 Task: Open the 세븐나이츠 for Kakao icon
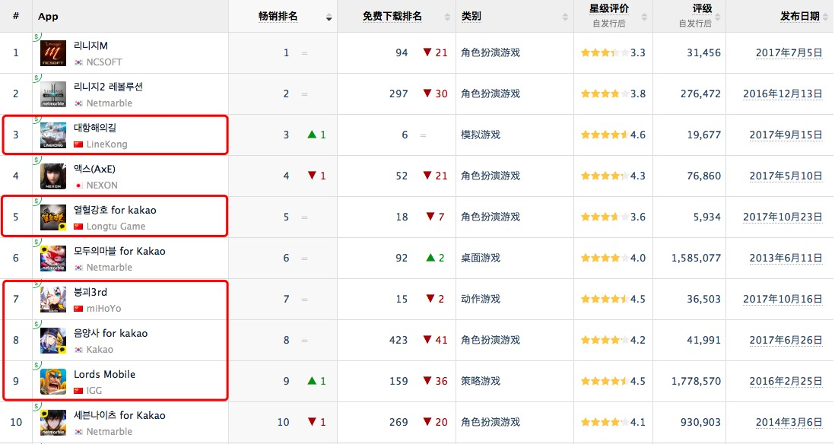click(53, 422)
